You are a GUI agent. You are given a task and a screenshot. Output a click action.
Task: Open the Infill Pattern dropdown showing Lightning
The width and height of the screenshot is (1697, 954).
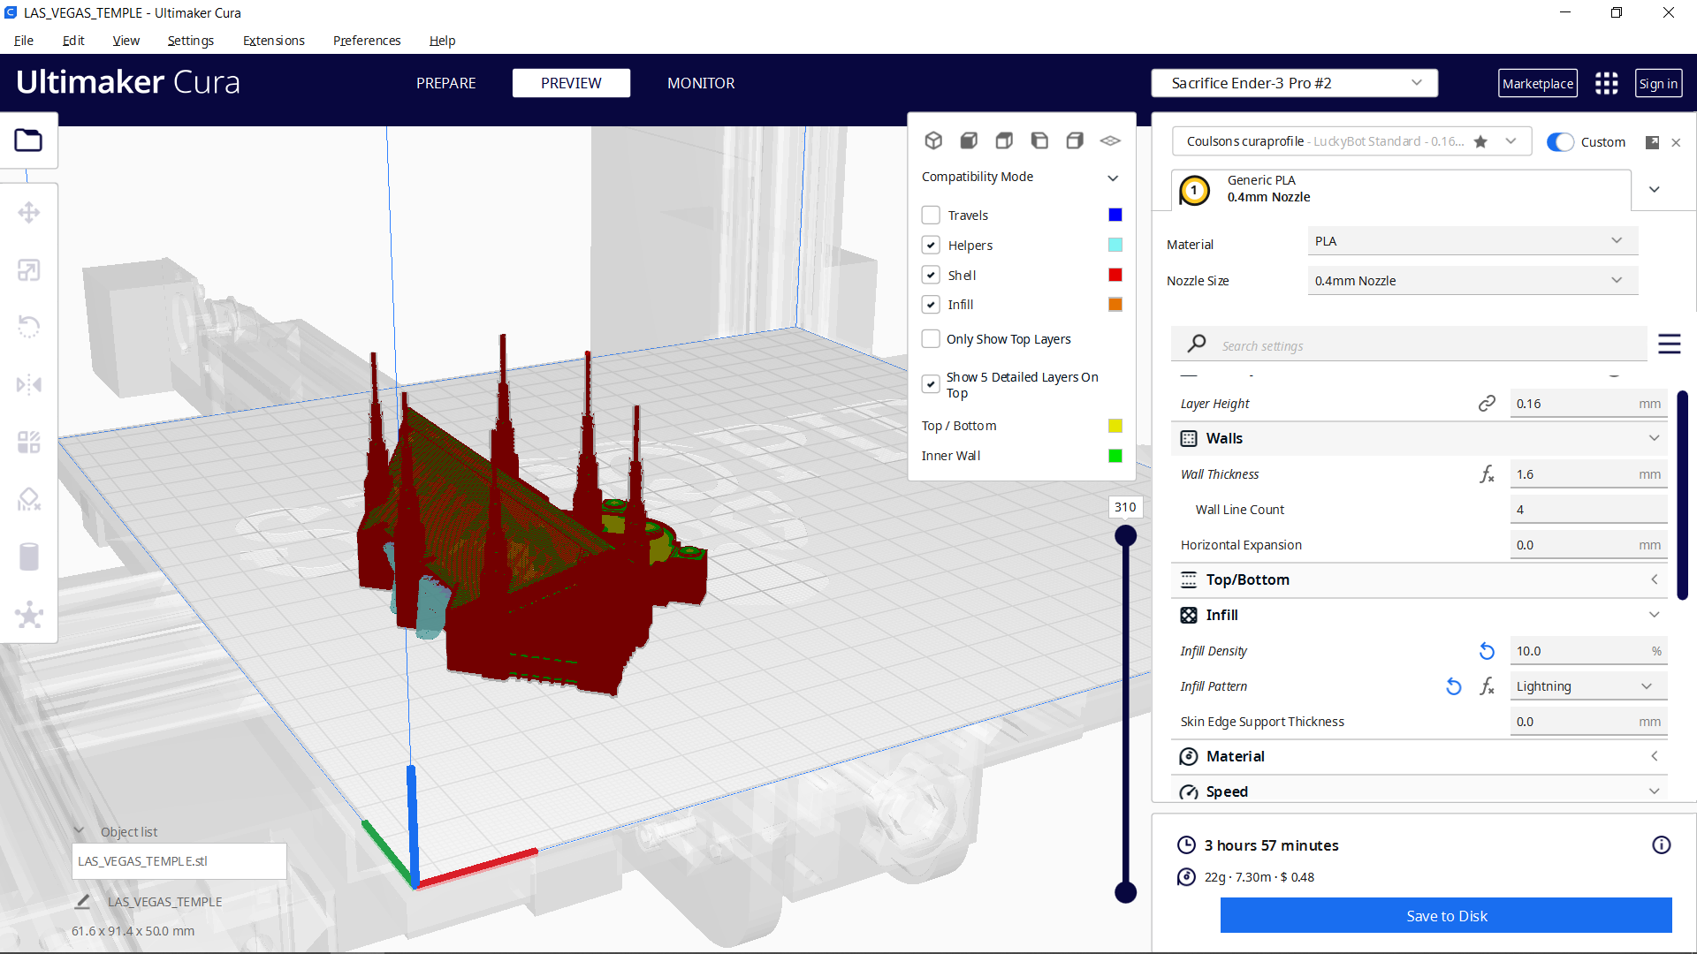coord(1587,685)
